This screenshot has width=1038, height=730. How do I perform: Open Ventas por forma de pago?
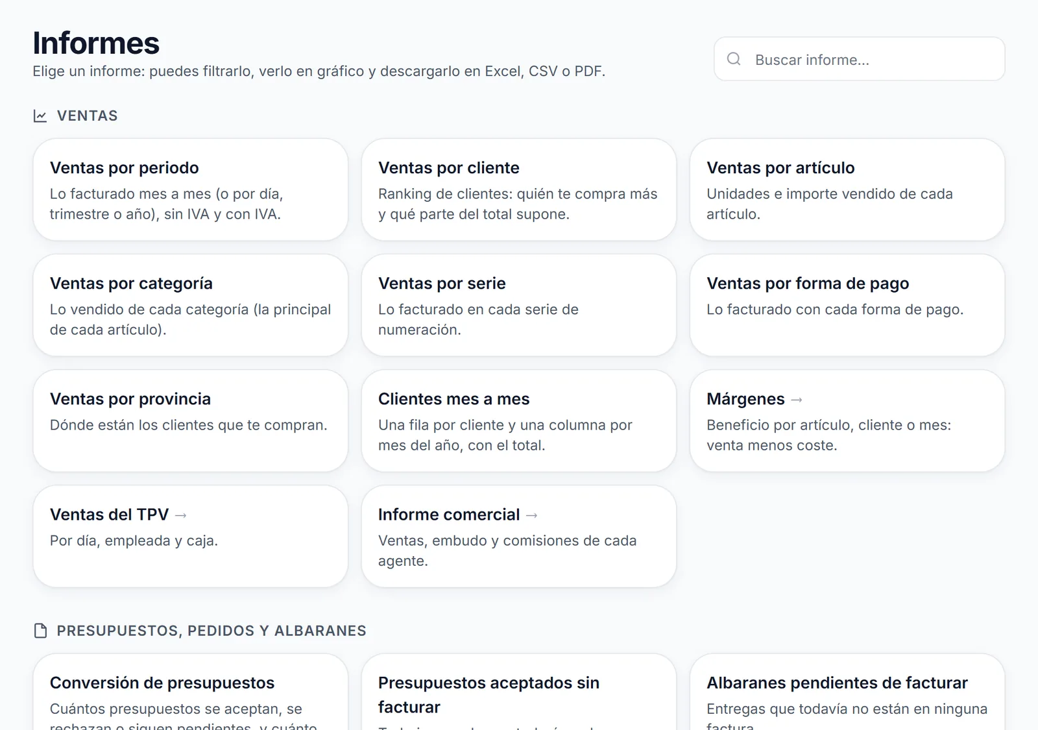847,305
